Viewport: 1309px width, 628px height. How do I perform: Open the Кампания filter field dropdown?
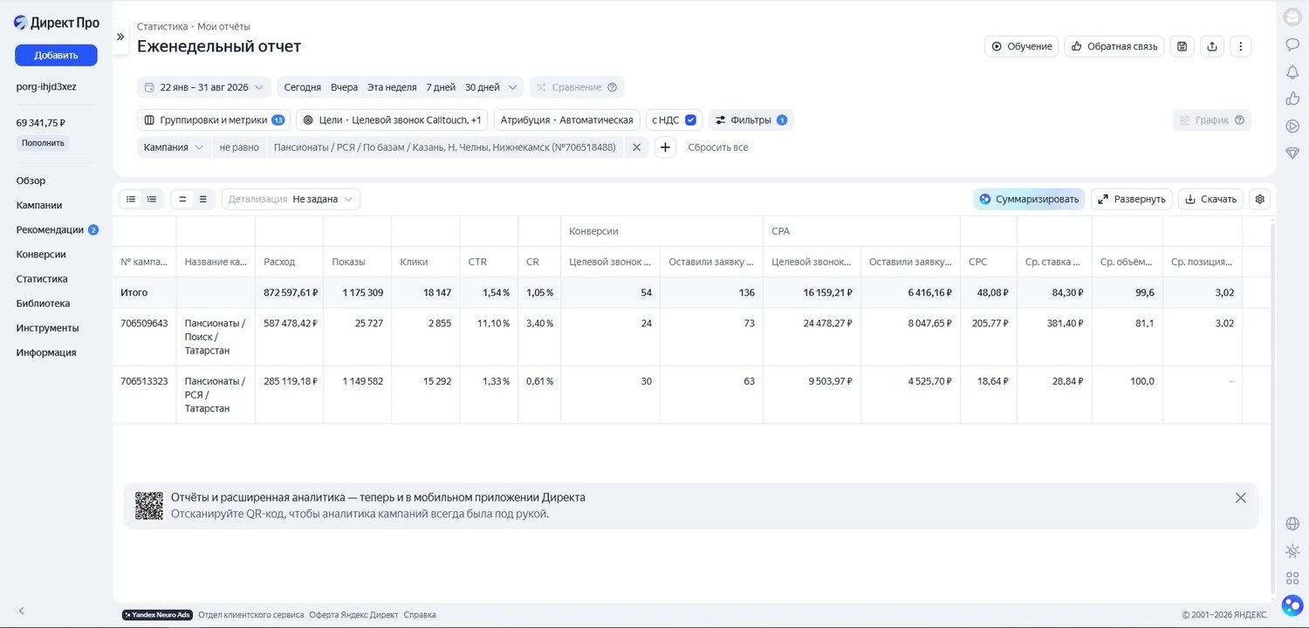(174, 147)
